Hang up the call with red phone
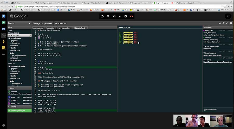Viewport: 234px width, 129px height. click(132, 16)
